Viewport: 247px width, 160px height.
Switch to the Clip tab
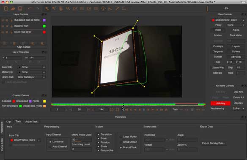pyautogui.click(x=8, y=122)
